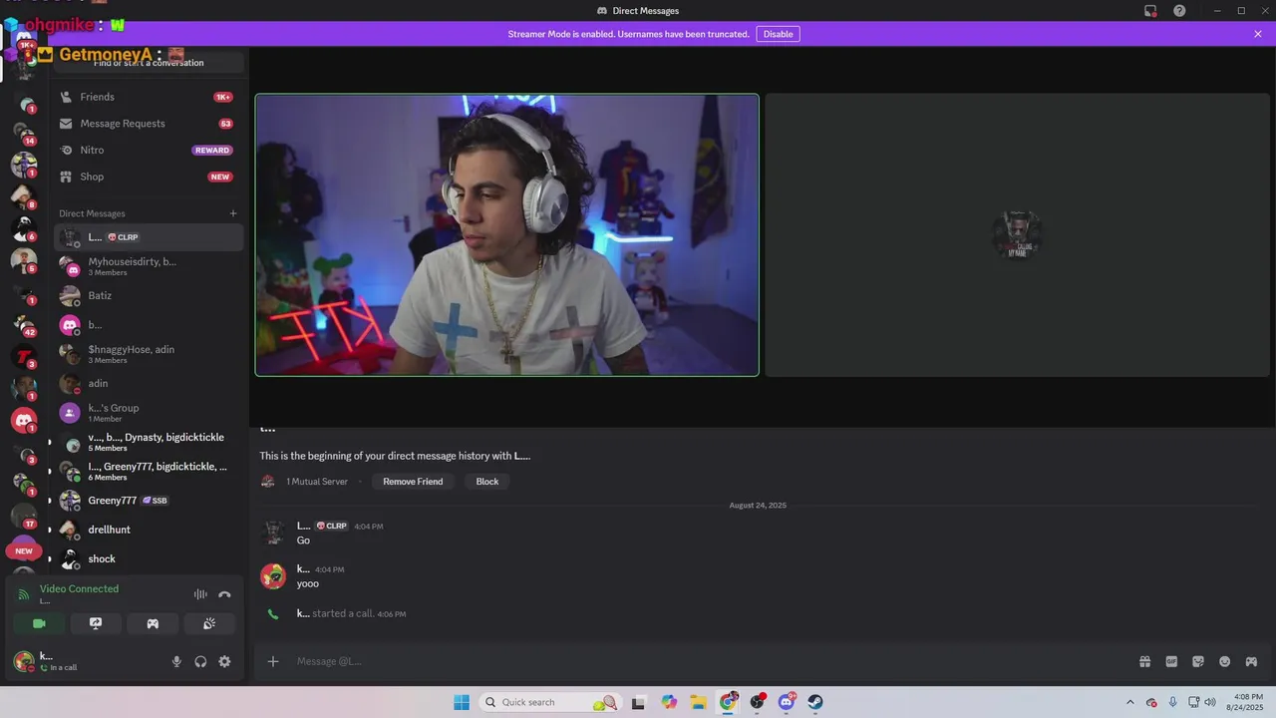
Task: Open the gift icon in message bar
Action: pos(1145,661)
